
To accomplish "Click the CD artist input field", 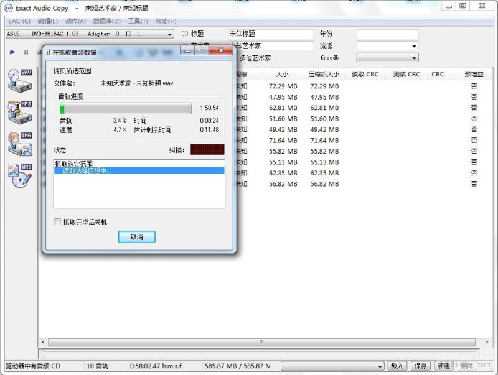I will point(271,45).
